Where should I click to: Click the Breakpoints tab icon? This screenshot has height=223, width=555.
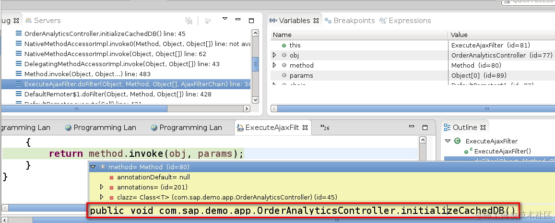[328, 21]
